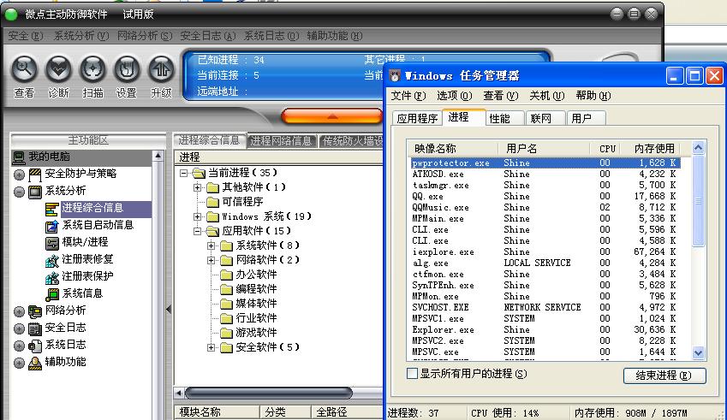Select the 安全防护与策略 icon

[35, 175]
